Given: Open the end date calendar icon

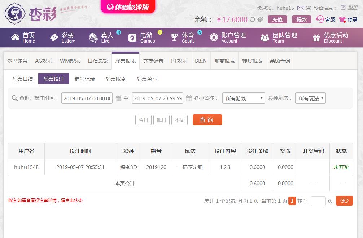Looking at the screenshot, I should click(x=189, y=98).
